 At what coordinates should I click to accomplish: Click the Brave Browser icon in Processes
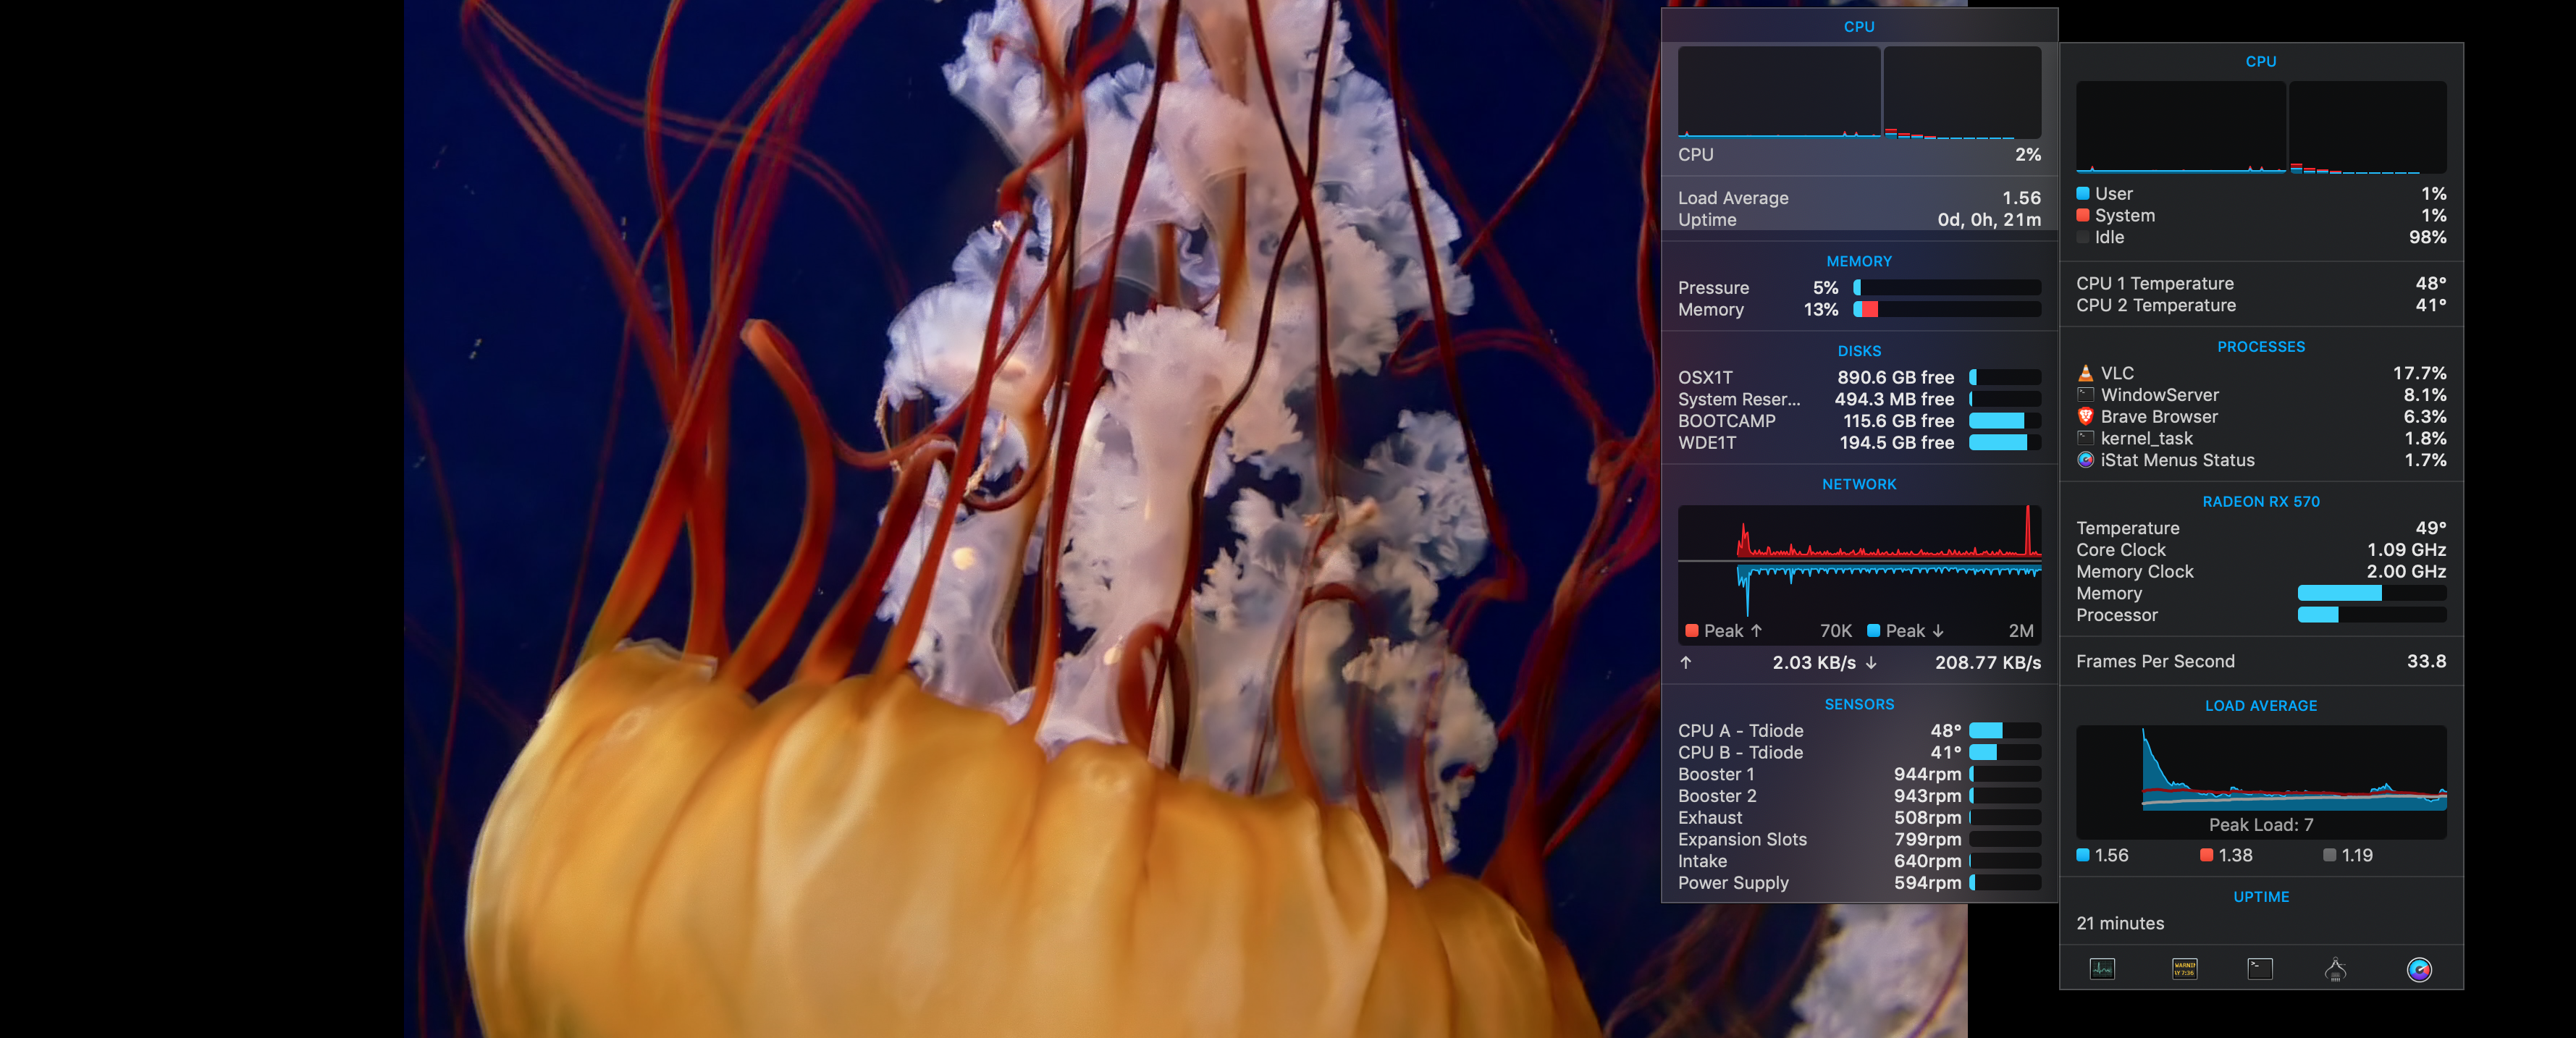(x=2085, y=417)
